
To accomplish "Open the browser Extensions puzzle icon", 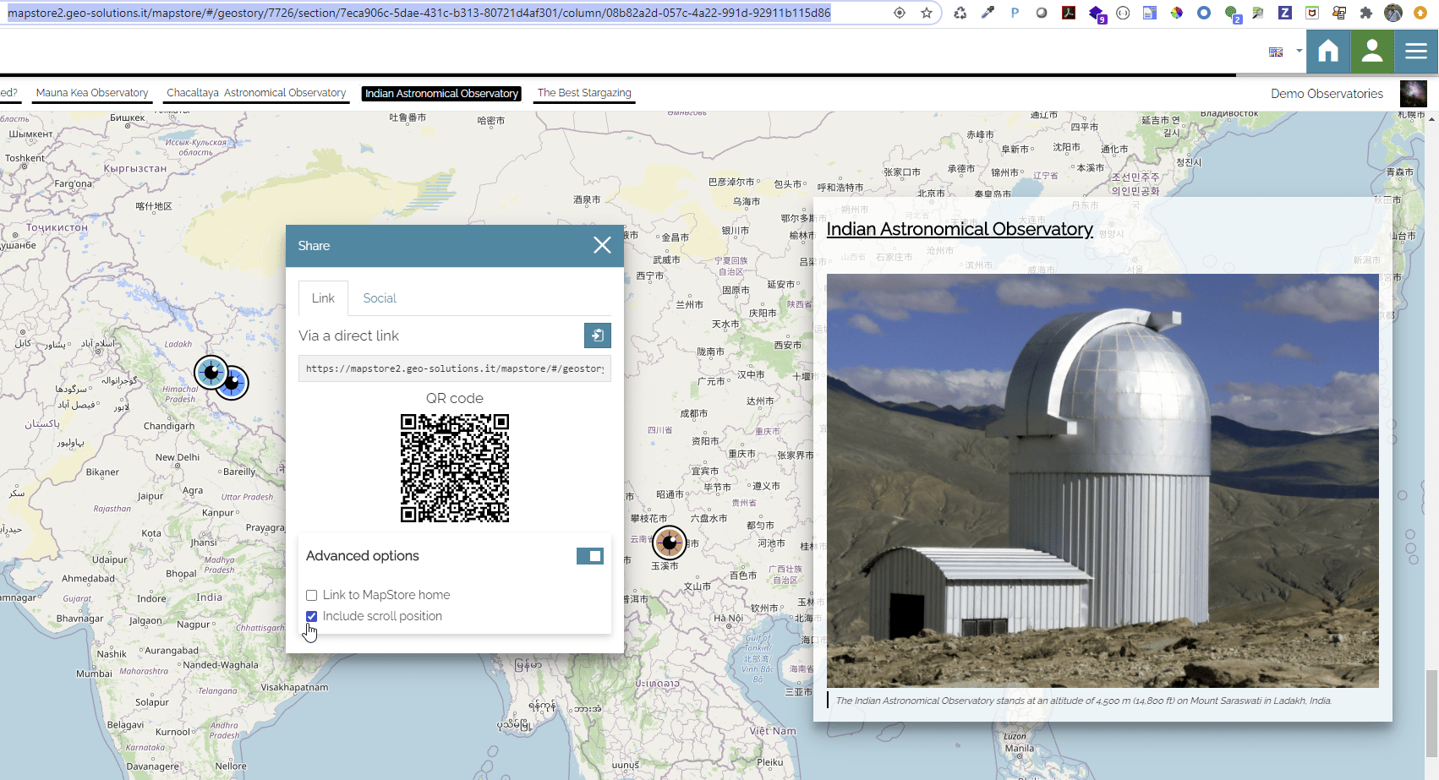I will tap(1365, 13).
